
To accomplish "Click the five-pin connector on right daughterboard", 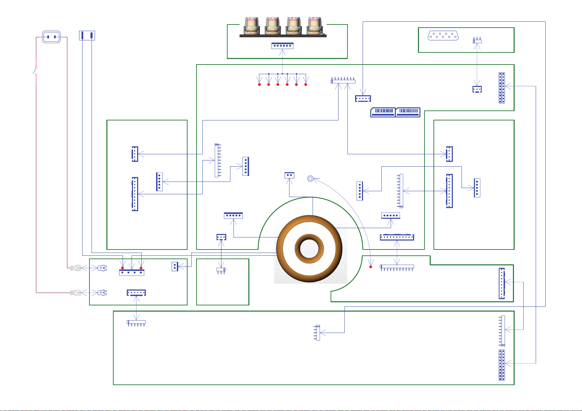I will coord(477,188).
